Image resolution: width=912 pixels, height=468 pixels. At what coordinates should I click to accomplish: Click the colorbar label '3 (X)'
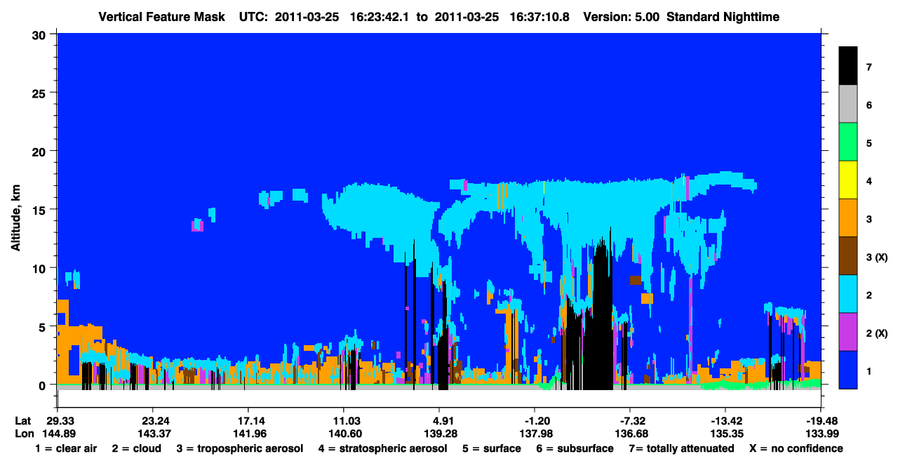tap(877, 258)
